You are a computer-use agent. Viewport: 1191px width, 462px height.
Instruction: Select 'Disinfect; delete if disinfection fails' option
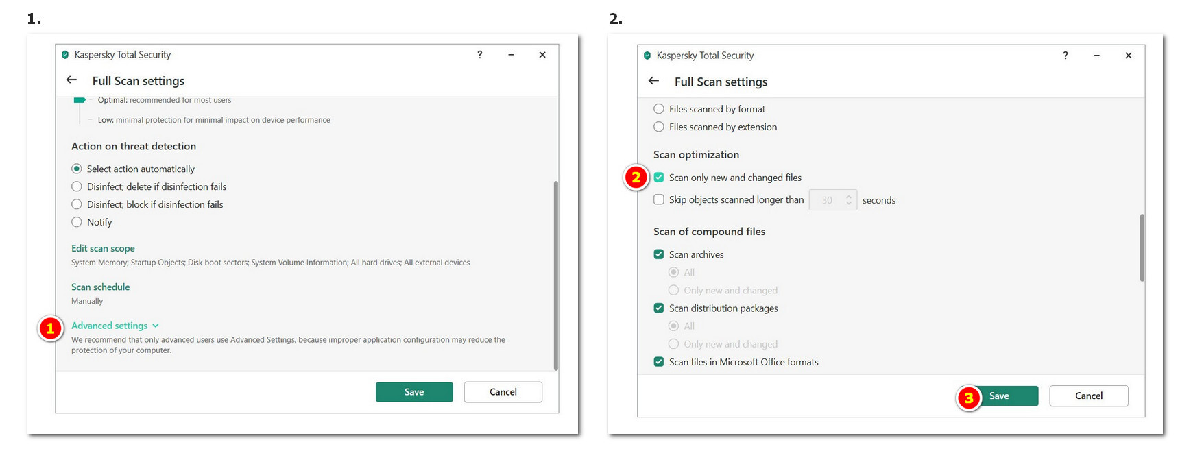(77, 186)
